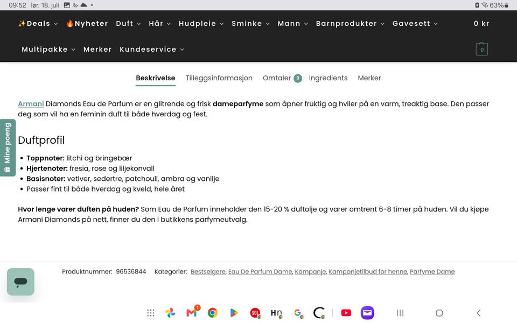Expand the Hår dropdown menu
This screenshot has height=323, width=517.
click(x=160, y=23)
